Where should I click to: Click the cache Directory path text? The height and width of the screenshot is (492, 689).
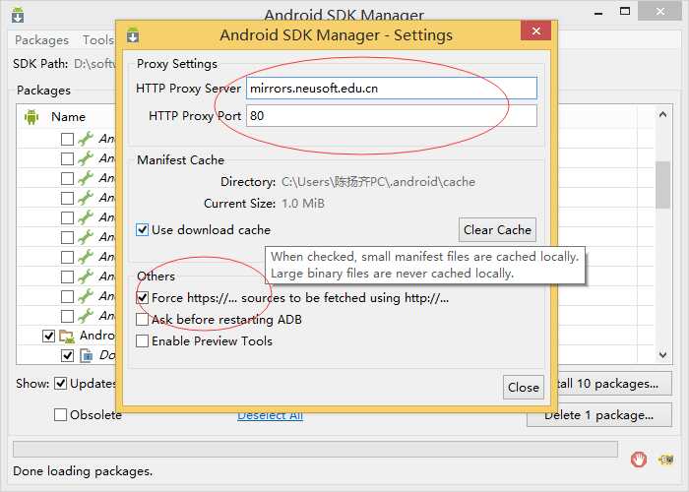click(378, 182)
